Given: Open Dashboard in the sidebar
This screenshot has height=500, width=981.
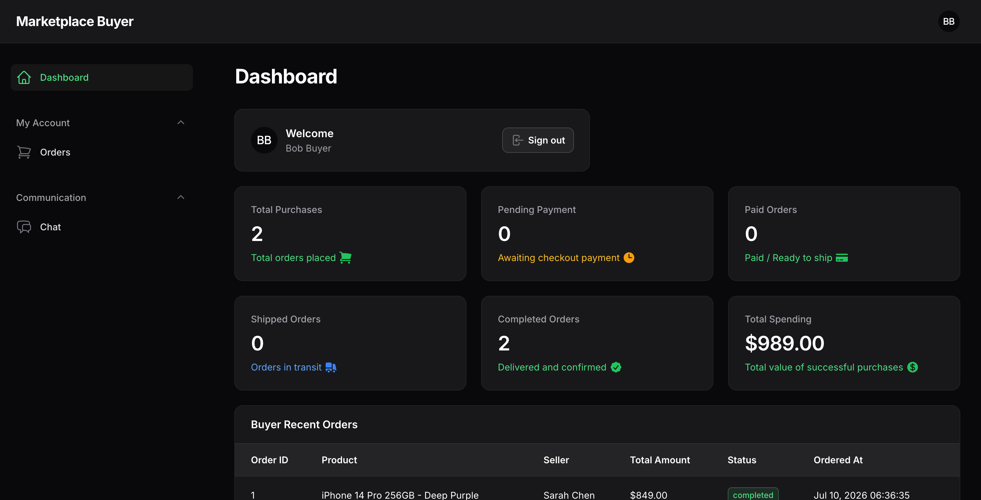Looking at the screenshot, I should pyautogui.click(x=102, y=77).
